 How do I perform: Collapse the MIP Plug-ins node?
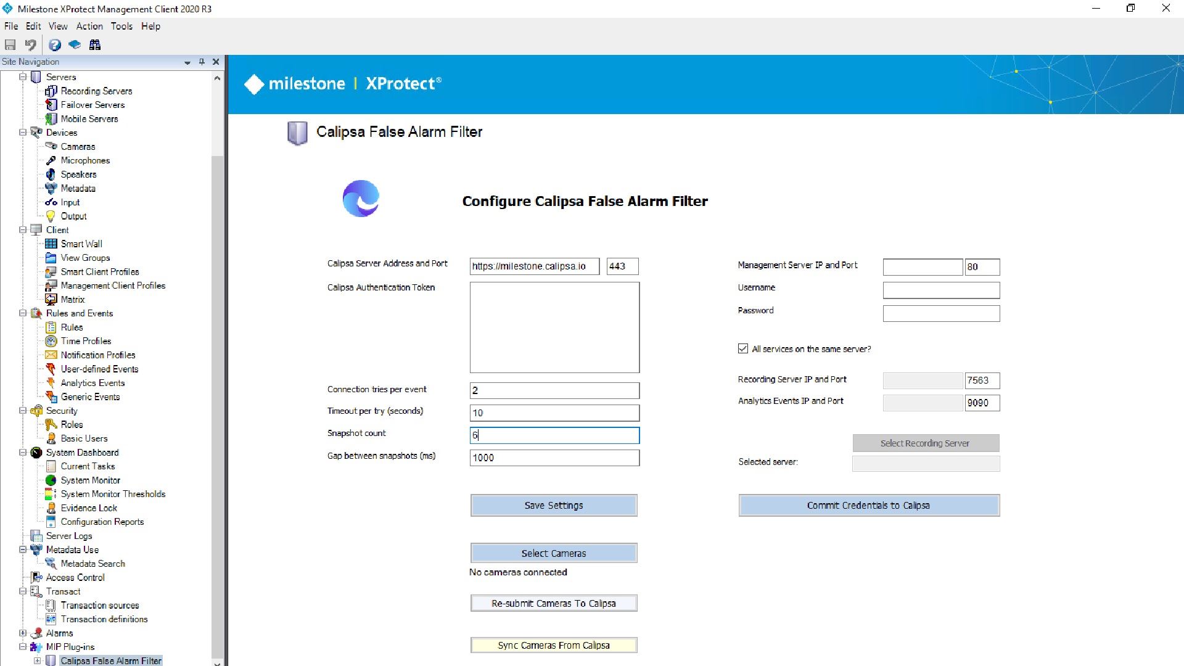[23, 647]
